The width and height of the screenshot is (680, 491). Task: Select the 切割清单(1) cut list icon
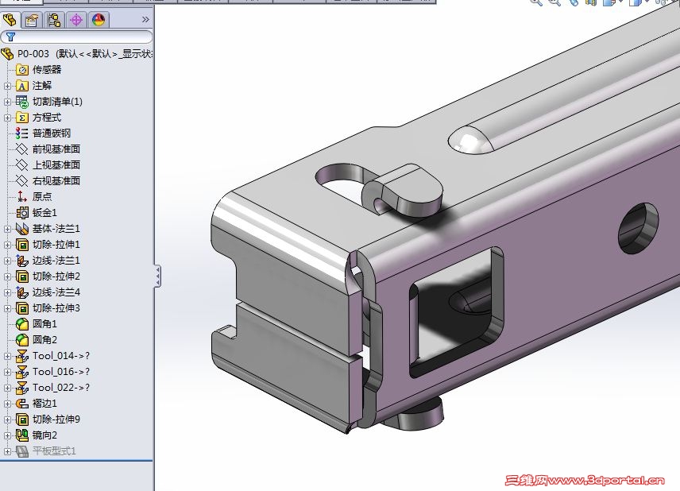(x=22, y=102)
